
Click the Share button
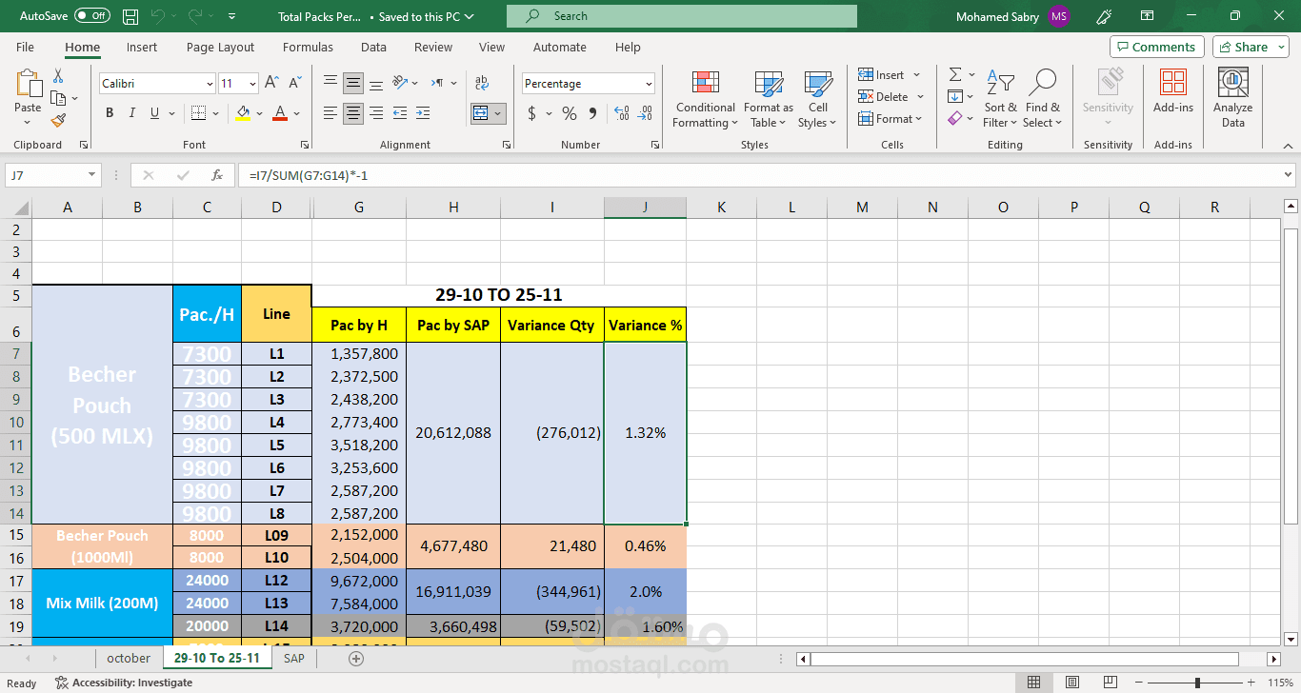click(1251, 47)
